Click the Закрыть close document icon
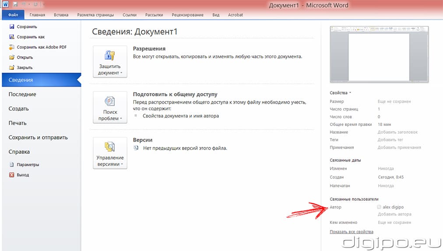The height and width of the screenshot is (251, 443). click(12, 68)
